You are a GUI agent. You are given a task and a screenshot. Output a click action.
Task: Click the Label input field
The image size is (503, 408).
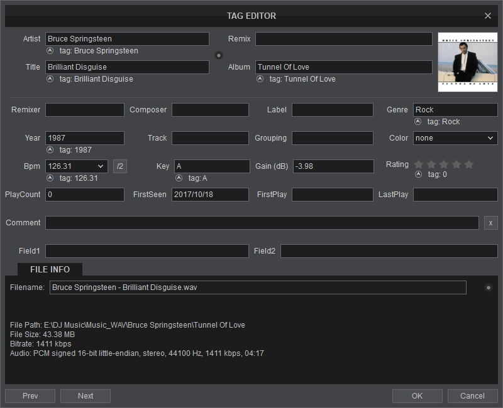coord(333,110)
